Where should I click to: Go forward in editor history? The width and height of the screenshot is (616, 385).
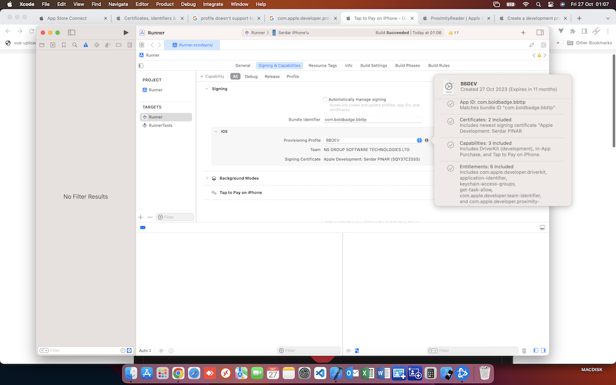(159, 45)
